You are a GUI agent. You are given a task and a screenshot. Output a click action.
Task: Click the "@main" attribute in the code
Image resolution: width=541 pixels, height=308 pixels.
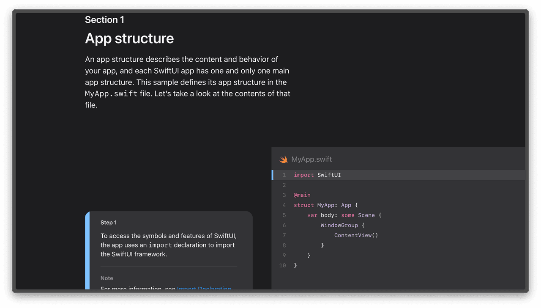pos(302,195)
